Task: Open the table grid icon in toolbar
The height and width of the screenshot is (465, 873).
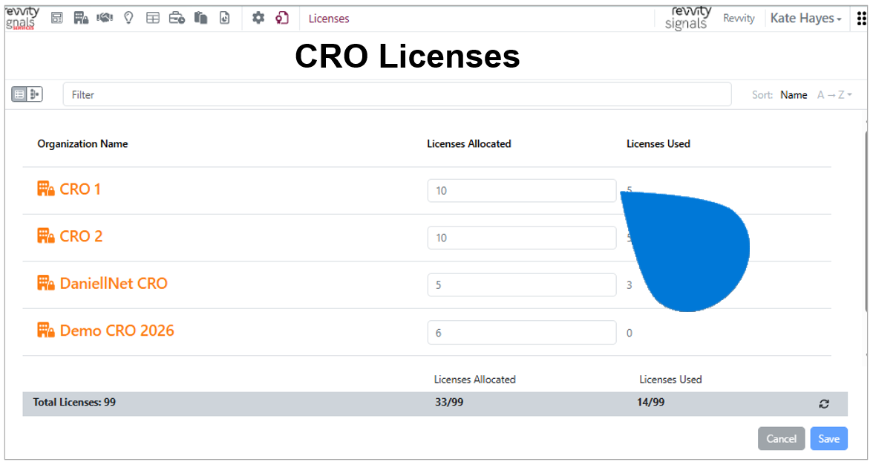Action: coord(153,18)
